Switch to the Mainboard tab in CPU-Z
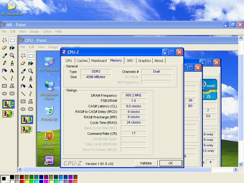This screenshot has width=244, height=183. pyautogui.click(x=99, y=61)
